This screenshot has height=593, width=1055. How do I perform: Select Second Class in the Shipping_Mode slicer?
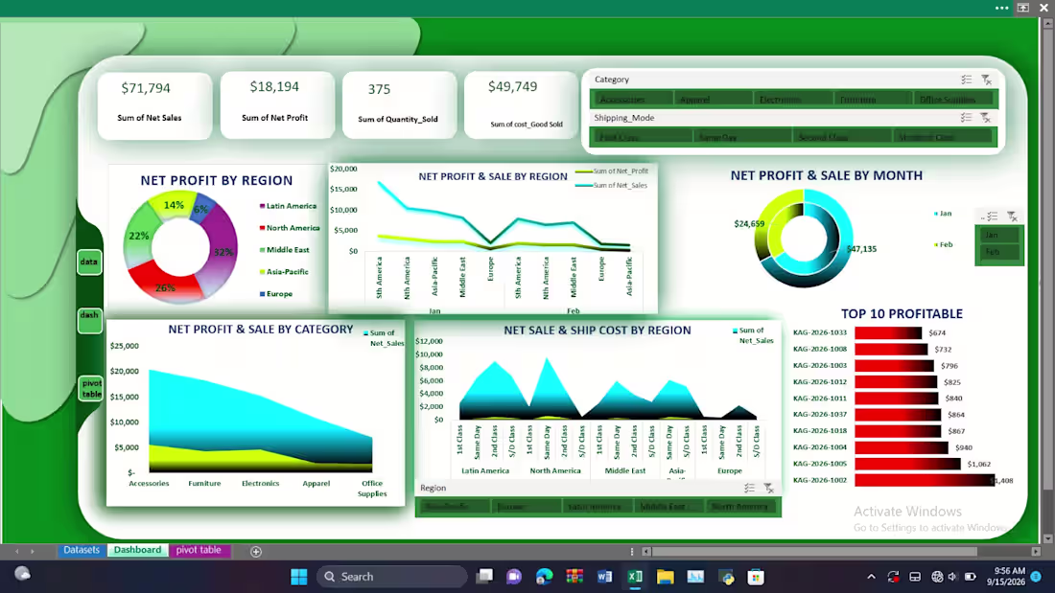842,137
